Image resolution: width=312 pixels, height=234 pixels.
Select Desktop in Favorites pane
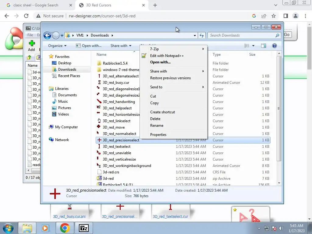point(65,63)
